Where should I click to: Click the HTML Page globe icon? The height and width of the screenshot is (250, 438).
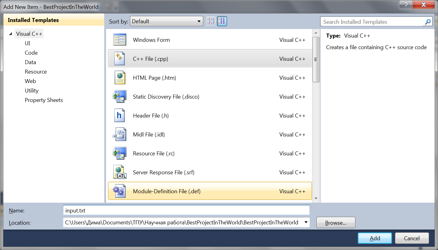(120, 78)
